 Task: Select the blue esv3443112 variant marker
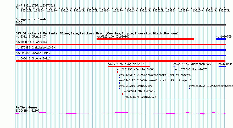pyautogui.click(x=120, y=83)
